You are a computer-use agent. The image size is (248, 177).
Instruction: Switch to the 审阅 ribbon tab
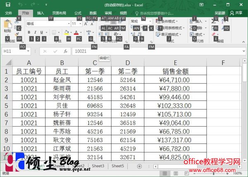click(x=108, y=13)
